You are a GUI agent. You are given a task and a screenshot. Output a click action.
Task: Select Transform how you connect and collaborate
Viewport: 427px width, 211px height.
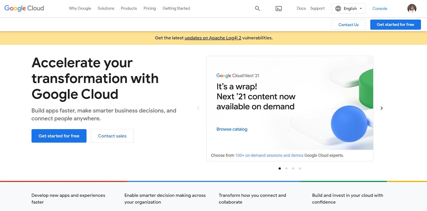[252, 199]
